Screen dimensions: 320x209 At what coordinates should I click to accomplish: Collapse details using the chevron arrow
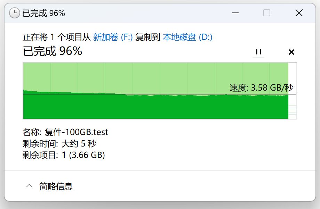29,186
